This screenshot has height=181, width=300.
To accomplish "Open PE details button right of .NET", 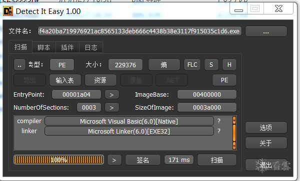I will point(224,80).
